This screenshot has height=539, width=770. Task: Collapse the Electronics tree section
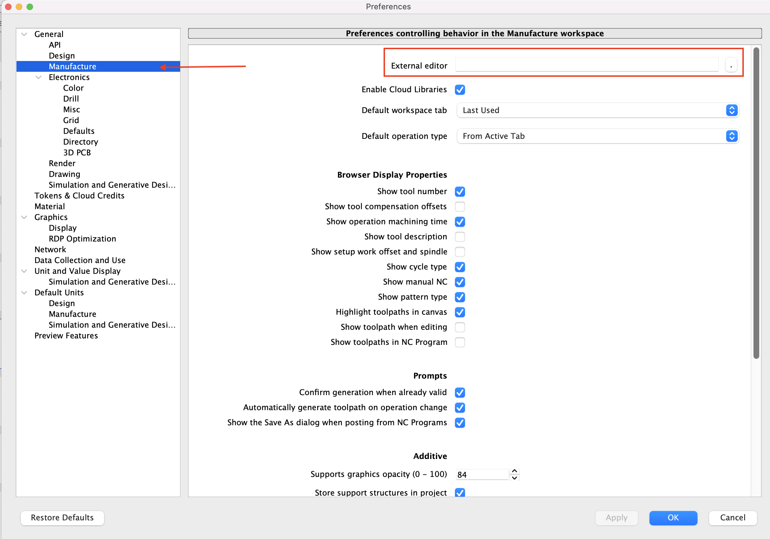pos(39,77)
